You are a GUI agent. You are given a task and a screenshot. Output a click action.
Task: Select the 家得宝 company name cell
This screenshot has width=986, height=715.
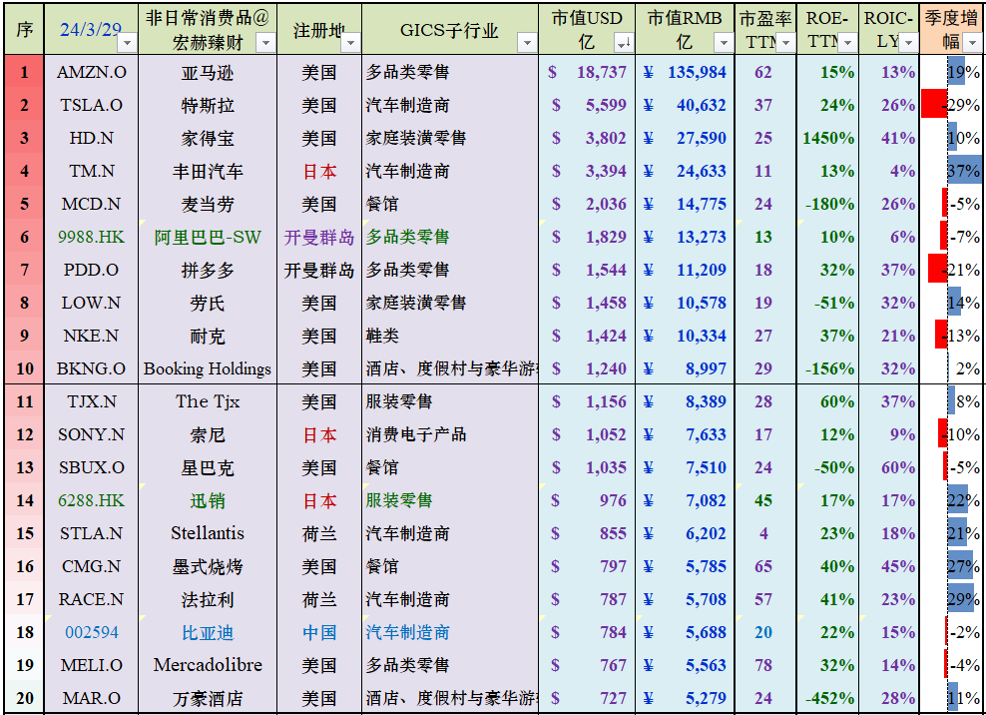[208, 138]
